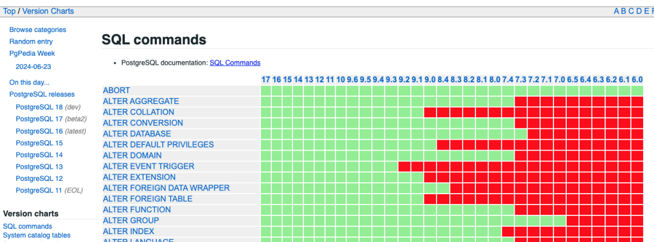
Task: Open PostgreSQL 14 in sidebar
Action: point(39,154)
